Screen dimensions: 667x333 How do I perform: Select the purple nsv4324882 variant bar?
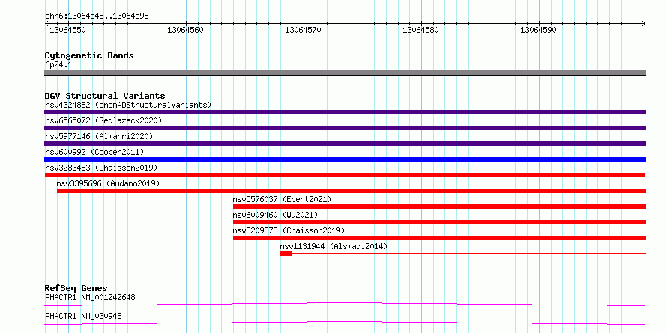pos(345,112)
